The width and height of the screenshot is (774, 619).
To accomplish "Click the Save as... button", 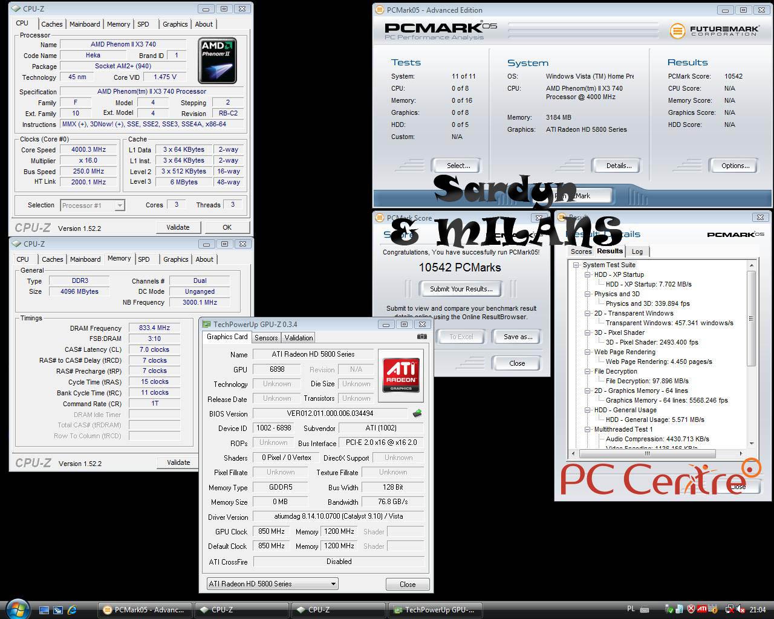I will click(518, 337).
